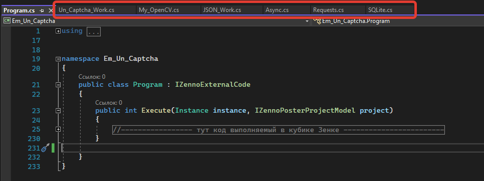Viewport: 484px width, 181px height.
Task: Click the namespace name Em_Un_Captcha in code
Action: (x=131, y=59)
